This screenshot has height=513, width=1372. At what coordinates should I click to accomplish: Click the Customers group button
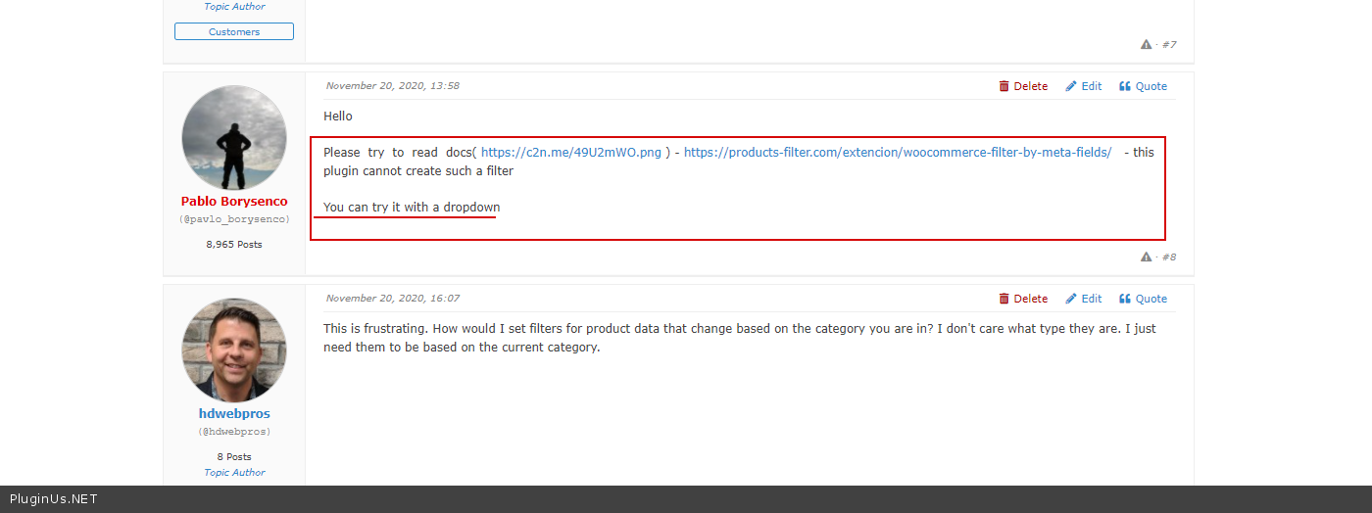234,32
